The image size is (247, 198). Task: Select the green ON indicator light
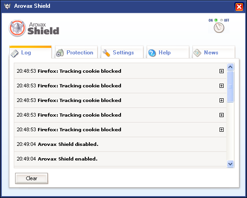[216, 20]
